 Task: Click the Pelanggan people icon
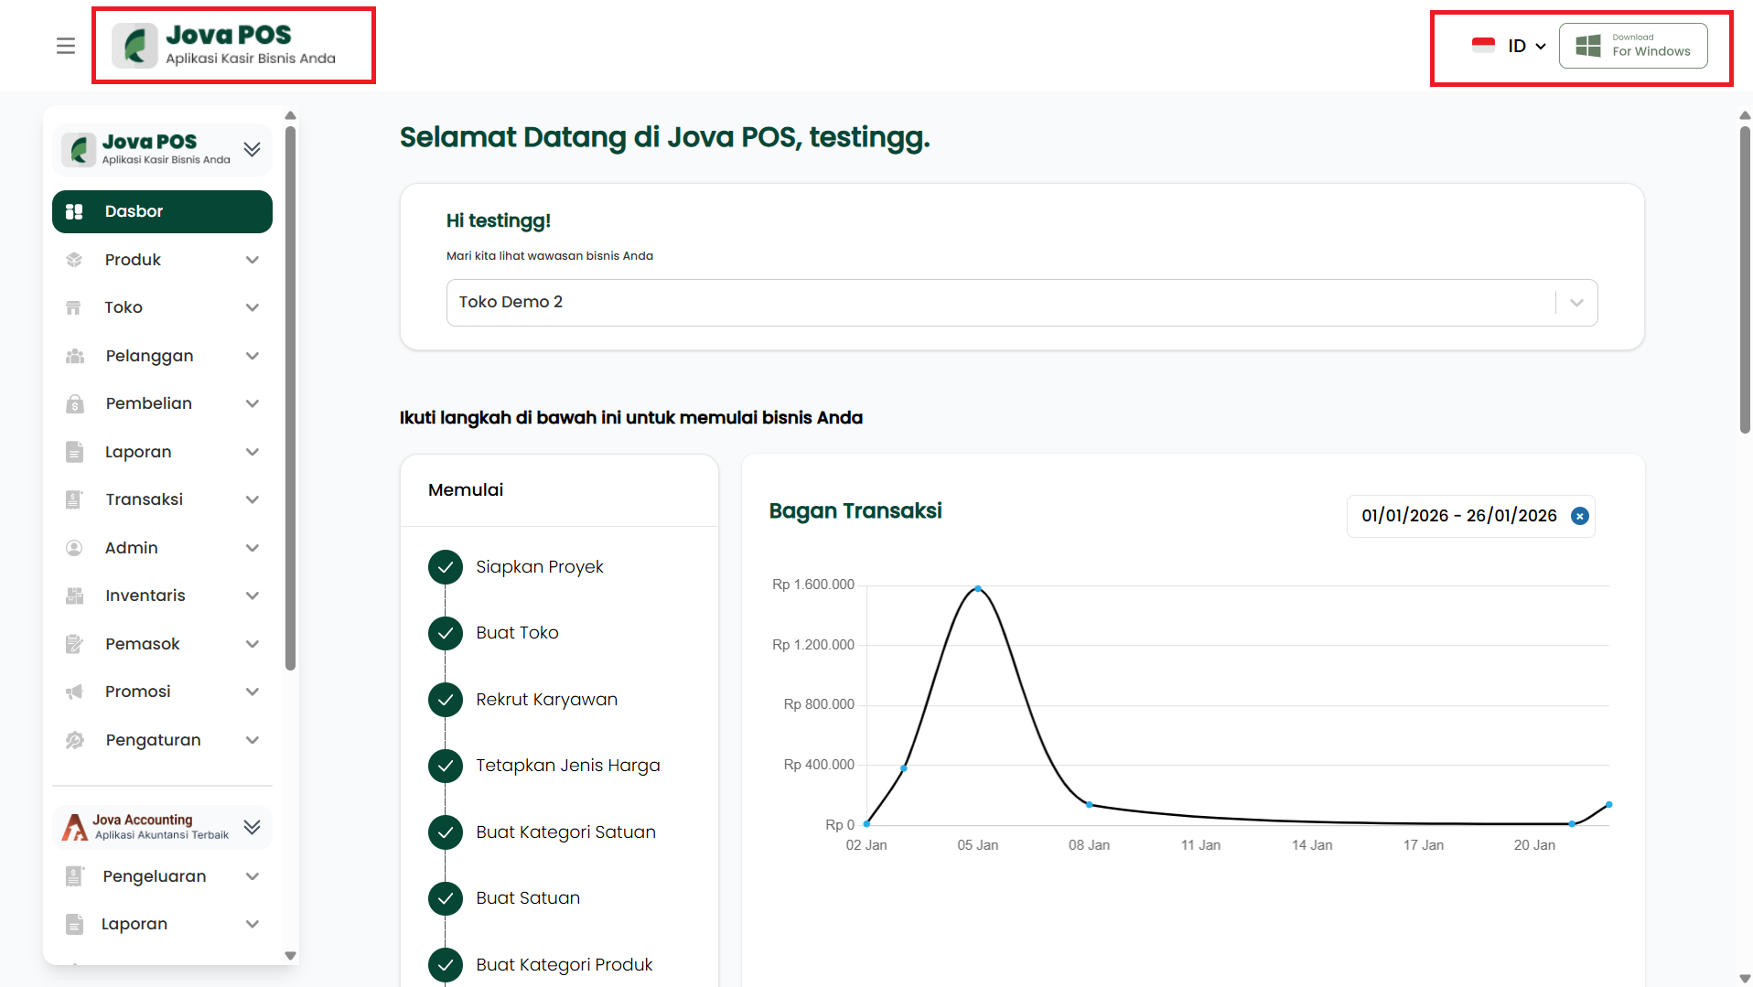tap(74, 356)
